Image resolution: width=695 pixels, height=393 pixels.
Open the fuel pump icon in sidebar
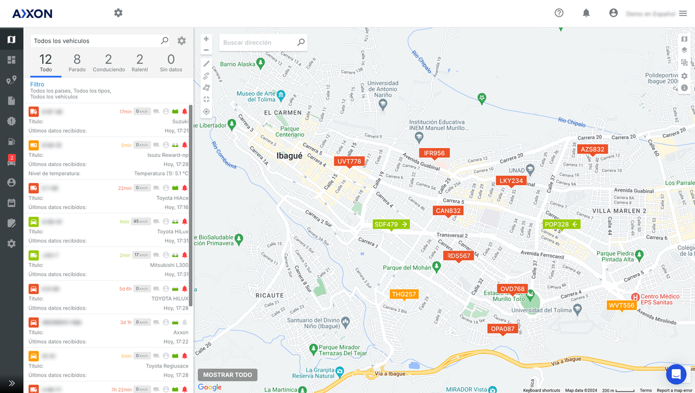click(x=12, y=141)
